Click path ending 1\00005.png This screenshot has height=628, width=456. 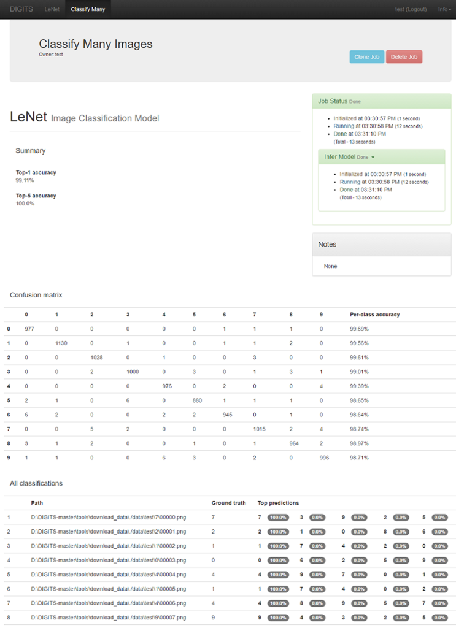click(109, 589)
